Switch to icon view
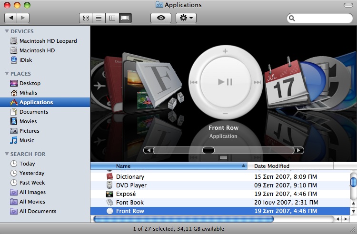 [86, 18]
